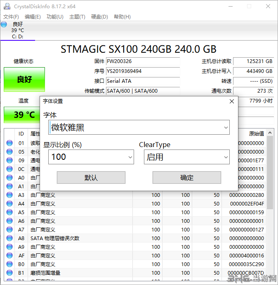Click status orb for attribute A5
Screen dimensions: 278x285
pyautogui.click(x=9, y=212)
